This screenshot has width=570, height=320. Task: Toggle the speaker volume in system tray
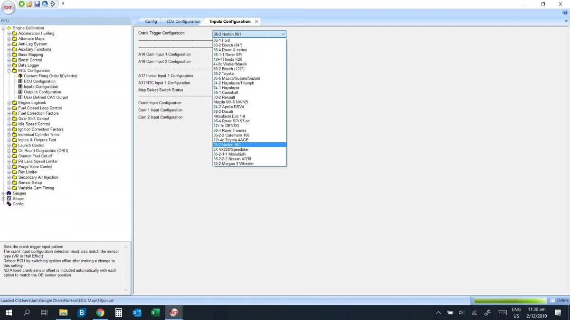coord(462,312)
